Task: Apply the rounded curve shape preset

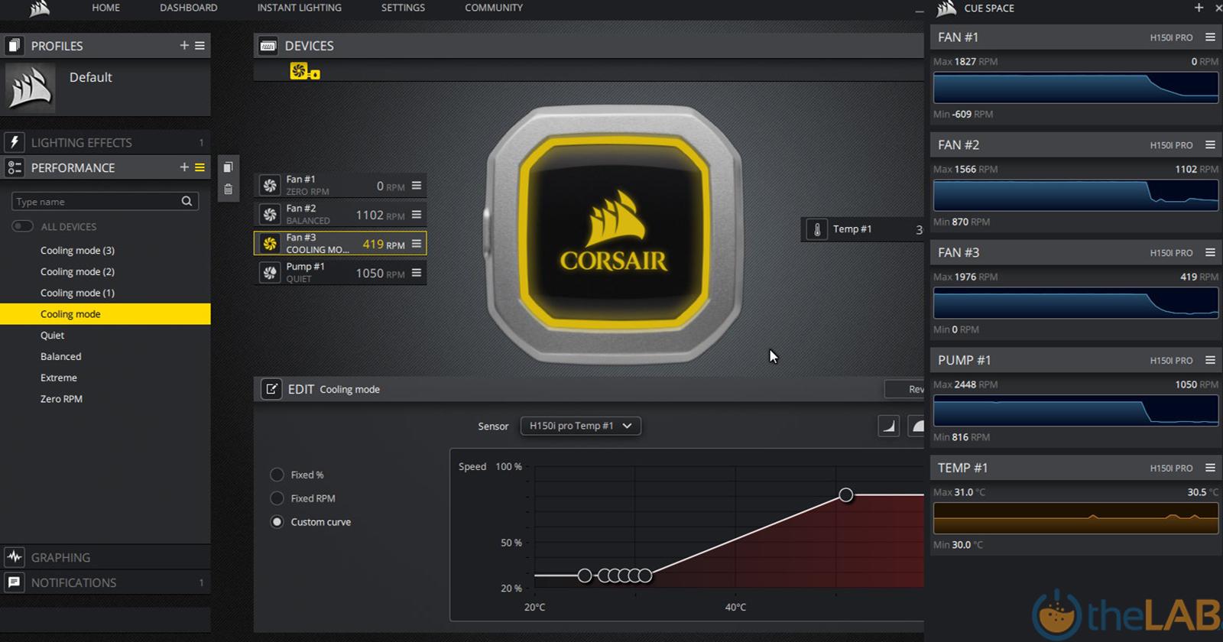Action: click(x=916, y=426)
